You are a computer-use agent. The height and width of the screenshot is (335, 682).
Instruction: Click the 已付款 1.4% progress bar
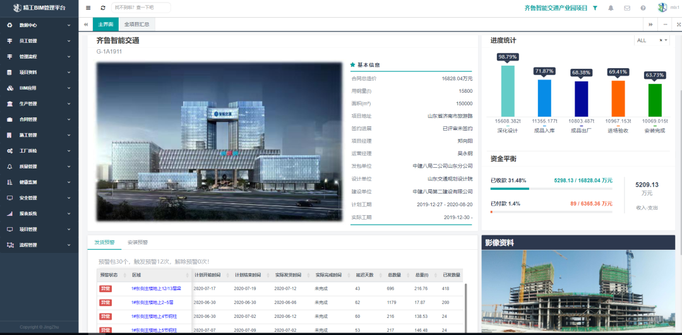[x=551, y=211]
